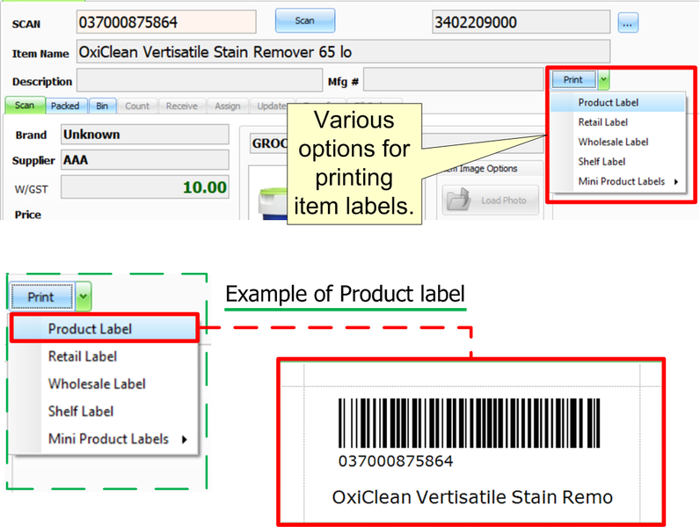Image resolution: width=700 pixels, height=527 pixels.
Task: Choose Retail Label in the top menu
Action: pos(618,122)
